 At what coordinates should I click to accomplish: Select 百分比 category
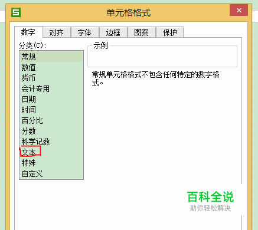(x=51, y=120)
